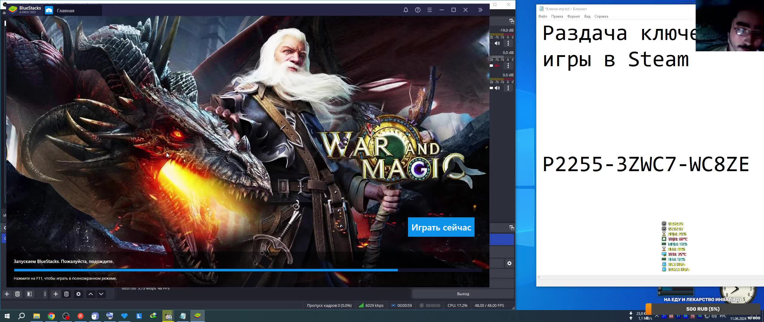Click the BlueStacks loading progress bar
The image size is (764, 322).
248,270
